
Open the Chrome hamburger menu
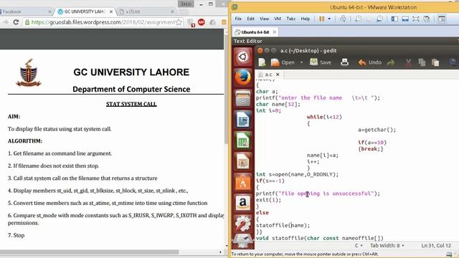pyautogui.click(x=224, y=22)
